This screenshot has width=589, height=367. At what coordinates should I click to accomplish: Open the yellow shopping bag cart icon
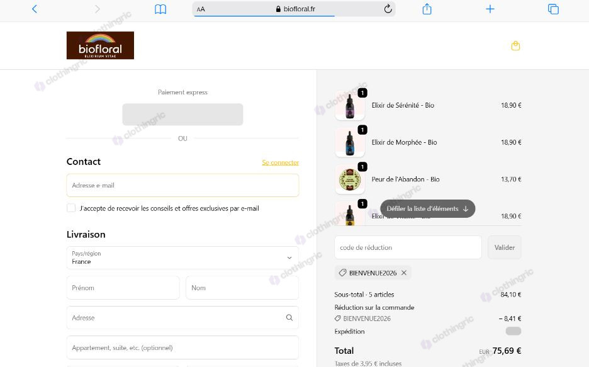[x=515, y=46]
